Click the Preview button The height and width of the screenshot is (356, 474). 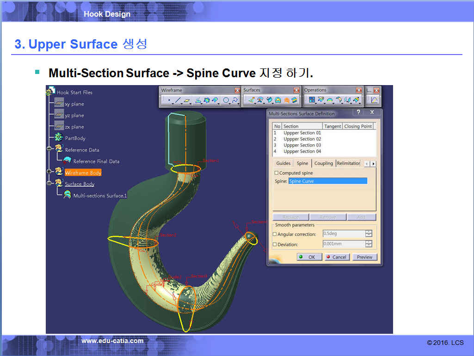(x=364, y=257)
